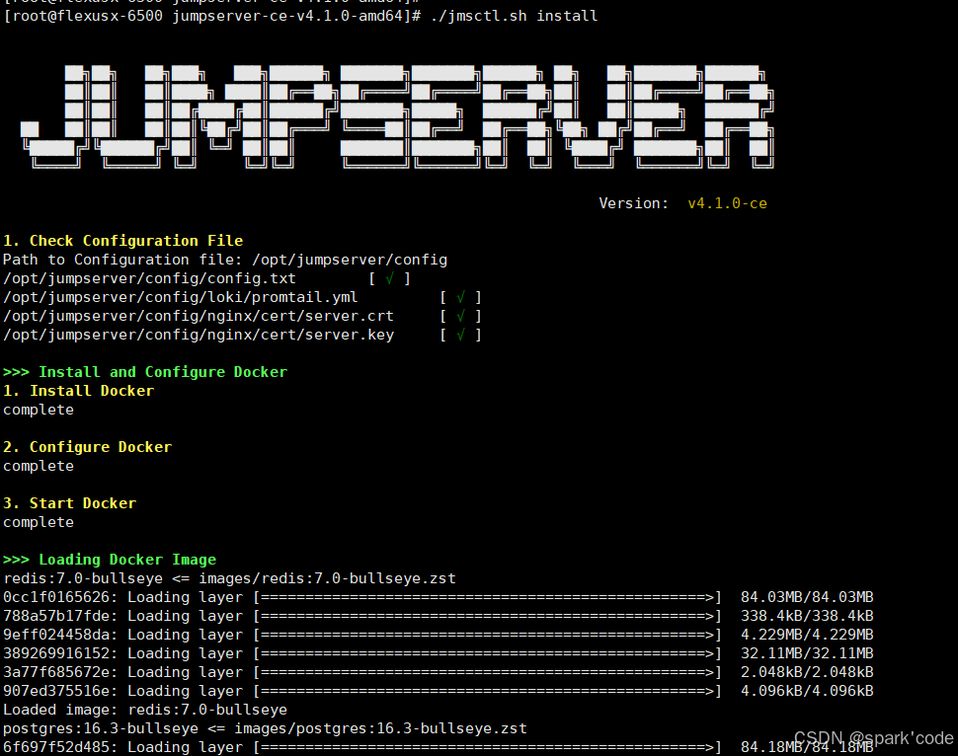
Task: Click the '>>>' chevrons before Loading Docker Image
Action: pos(16,559)
